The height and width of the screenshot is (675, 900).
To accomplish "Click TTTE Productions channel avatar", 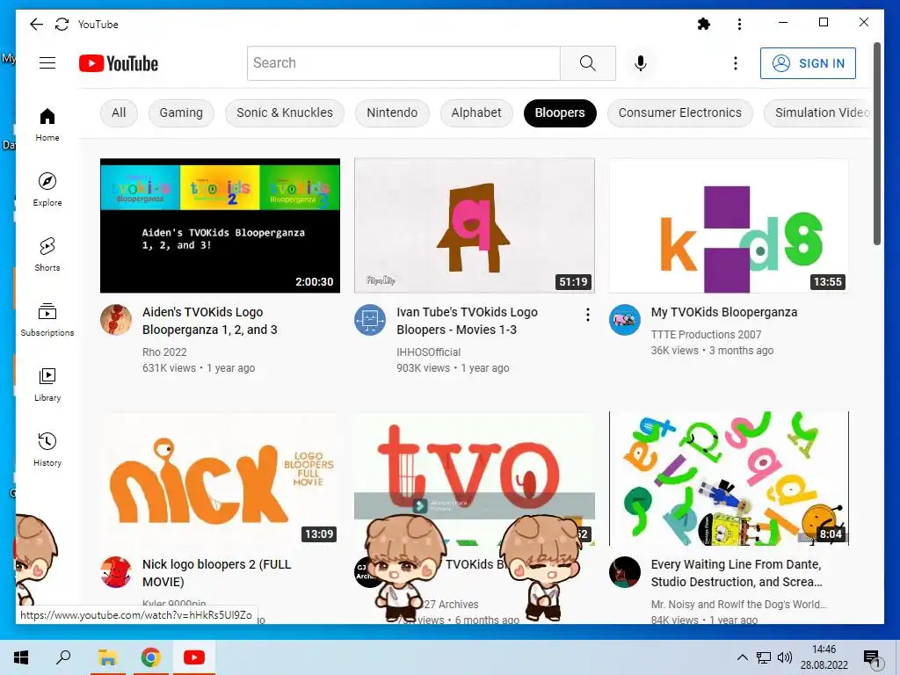I will [x=625, y=320].
